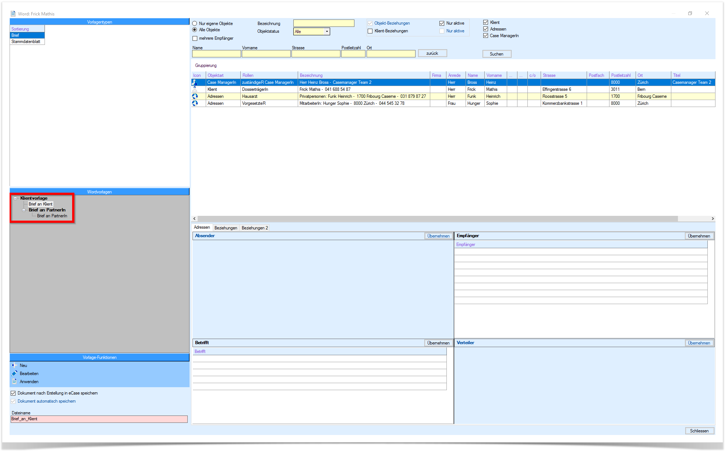728x453 pixels.
Task: Switch to the Adressen tab
Action: click(202, 228)
